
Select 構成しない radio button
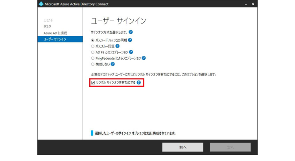click(92, 64)
